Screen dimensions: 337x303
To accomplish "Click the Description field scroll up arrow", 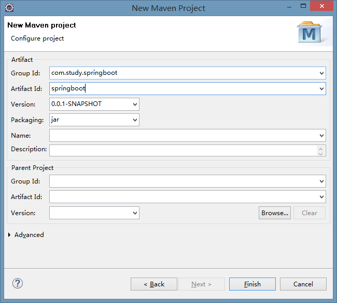I will click(320, 149).
